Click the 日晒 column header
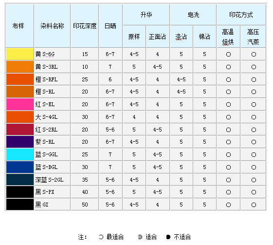Image resolution: width=273 pixels, height=245 pixels. coord(110,26)
